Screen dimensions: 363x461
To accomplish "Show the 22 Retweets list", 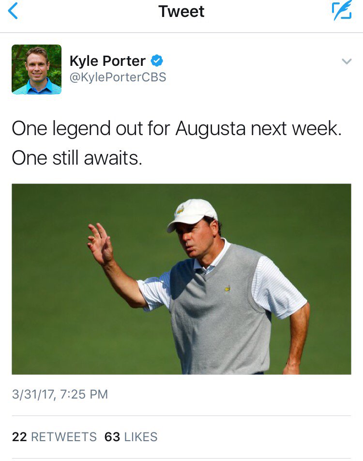I will 54,437.
